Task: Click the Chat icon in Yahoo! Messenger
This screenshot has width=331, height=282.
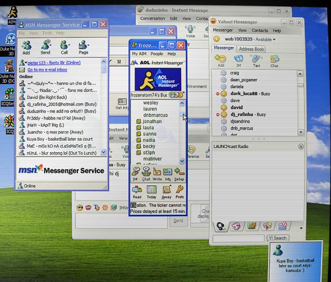Action: click(274, 61)
